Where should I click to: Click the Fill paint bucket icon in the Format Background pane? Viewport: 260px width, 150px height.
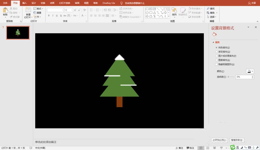[214, 34]
